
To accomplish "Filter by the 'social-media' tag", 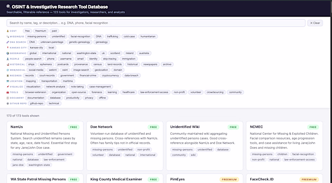I will coord(36,70).
